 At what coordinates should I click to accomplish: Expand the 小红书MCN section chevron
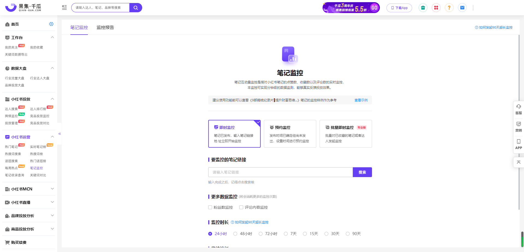coord(52,189)
